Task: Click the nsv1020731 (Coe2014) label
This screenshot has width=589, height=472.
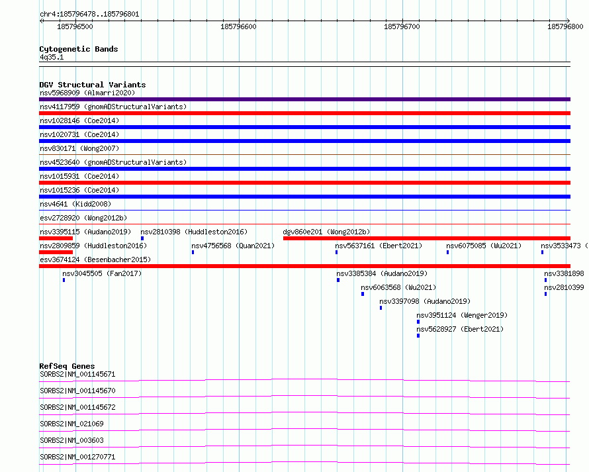Action: pos(79,134)
